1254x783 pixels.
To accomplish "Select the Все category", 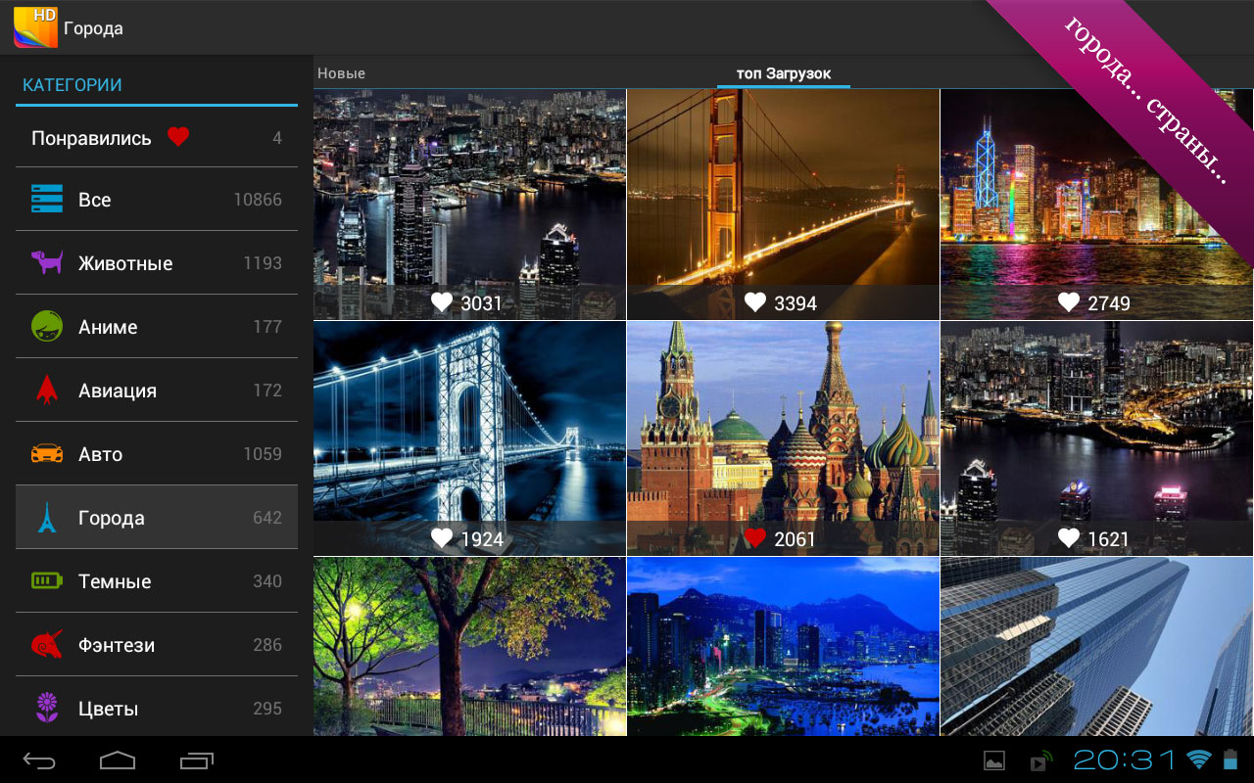I will tap(157, 200).
